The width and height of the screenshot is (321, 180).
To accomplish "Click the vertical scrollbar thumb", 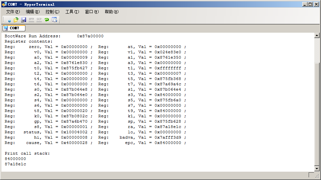I will [317, 114].
